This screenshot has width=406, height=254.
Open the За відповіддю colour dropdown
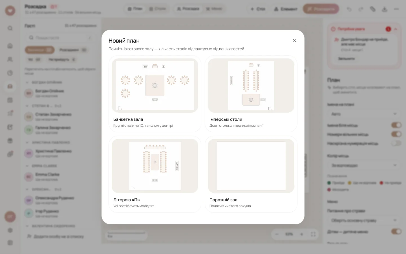pos(364,165)
